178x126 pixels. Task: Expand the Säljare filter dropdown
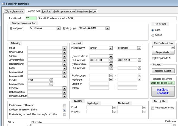click(64, 56)
